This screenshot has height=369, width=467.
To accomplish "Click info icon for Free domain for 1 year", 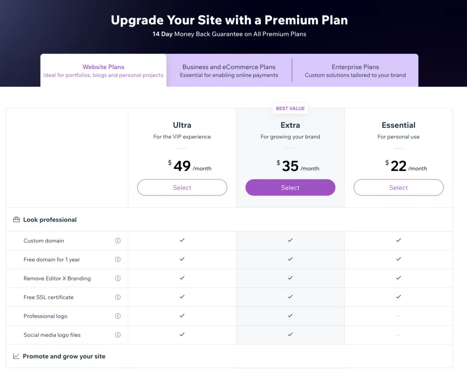I will pos(118,259).
